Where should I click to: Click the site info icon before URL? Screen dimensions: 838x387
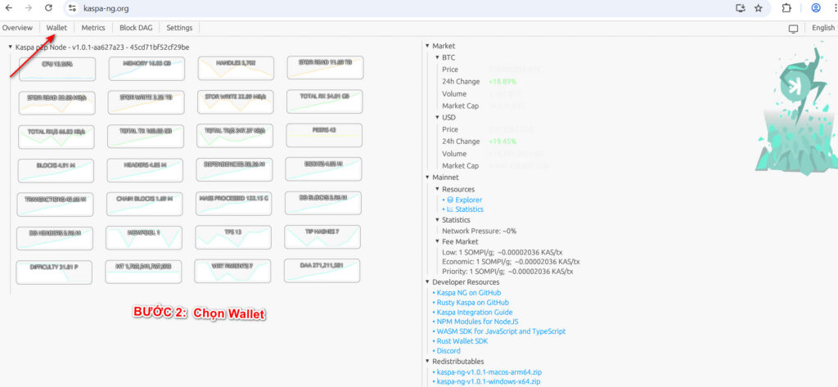tap(72, 8)
